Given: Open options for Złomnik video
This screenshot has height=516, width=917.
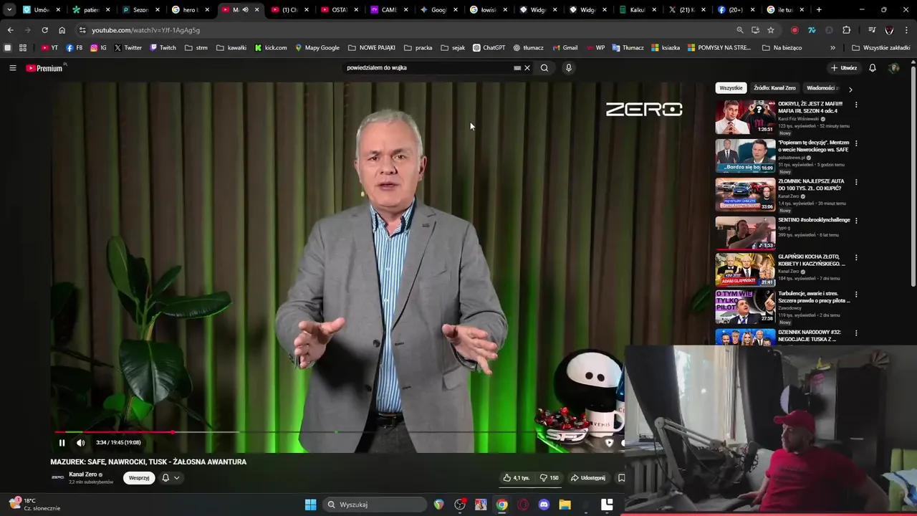Looking at the screenshot, I should pos(856,182).
